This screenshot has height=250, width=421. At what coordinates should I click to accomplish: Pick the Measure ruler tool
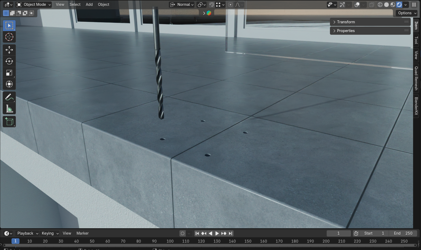9,109
